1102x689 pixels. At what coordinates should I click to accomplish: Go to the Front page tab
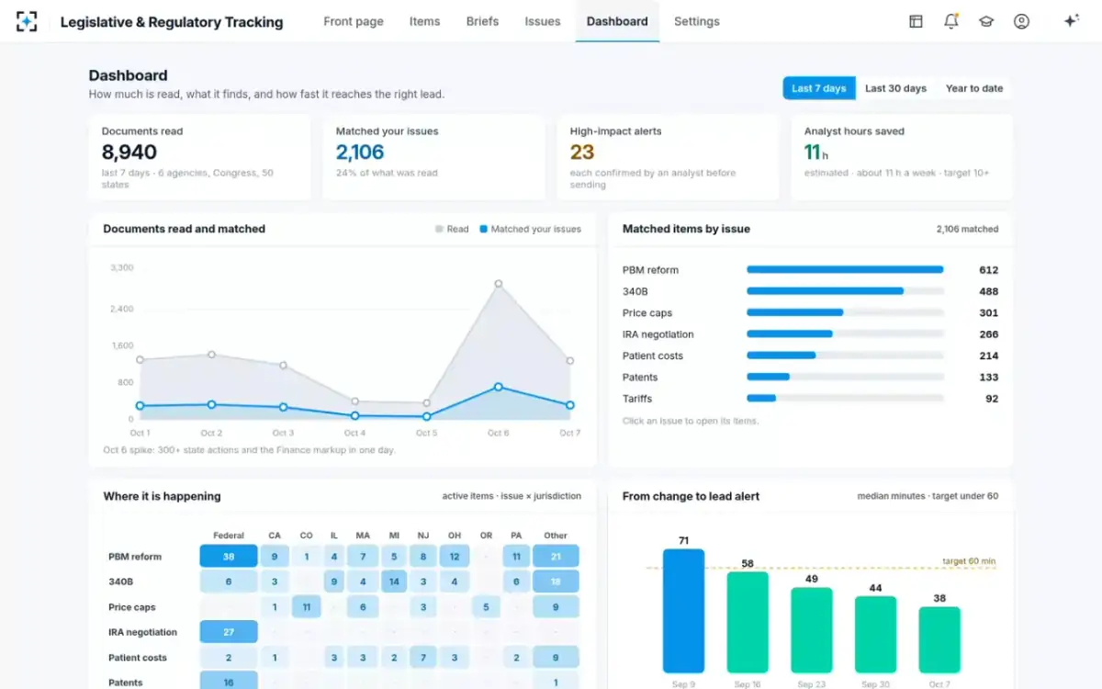tap(354, 21)
